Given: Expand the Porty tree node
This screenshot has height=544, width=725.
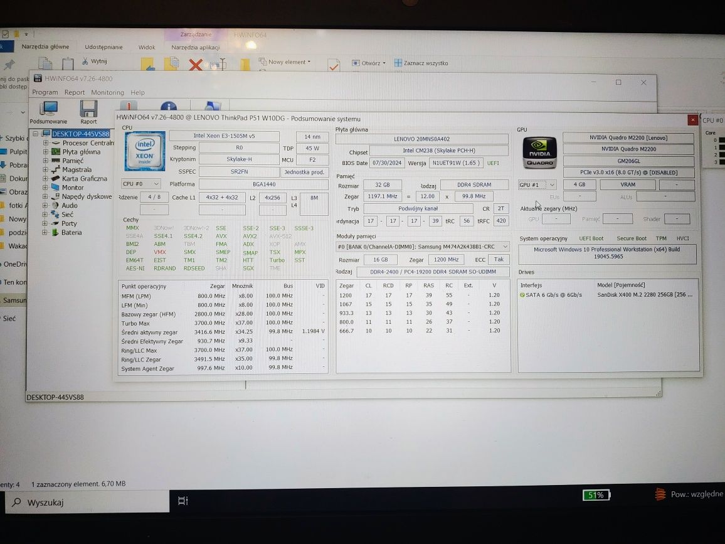Looking at the screenshot, I should pyautogui.click(x=45, y=223).
